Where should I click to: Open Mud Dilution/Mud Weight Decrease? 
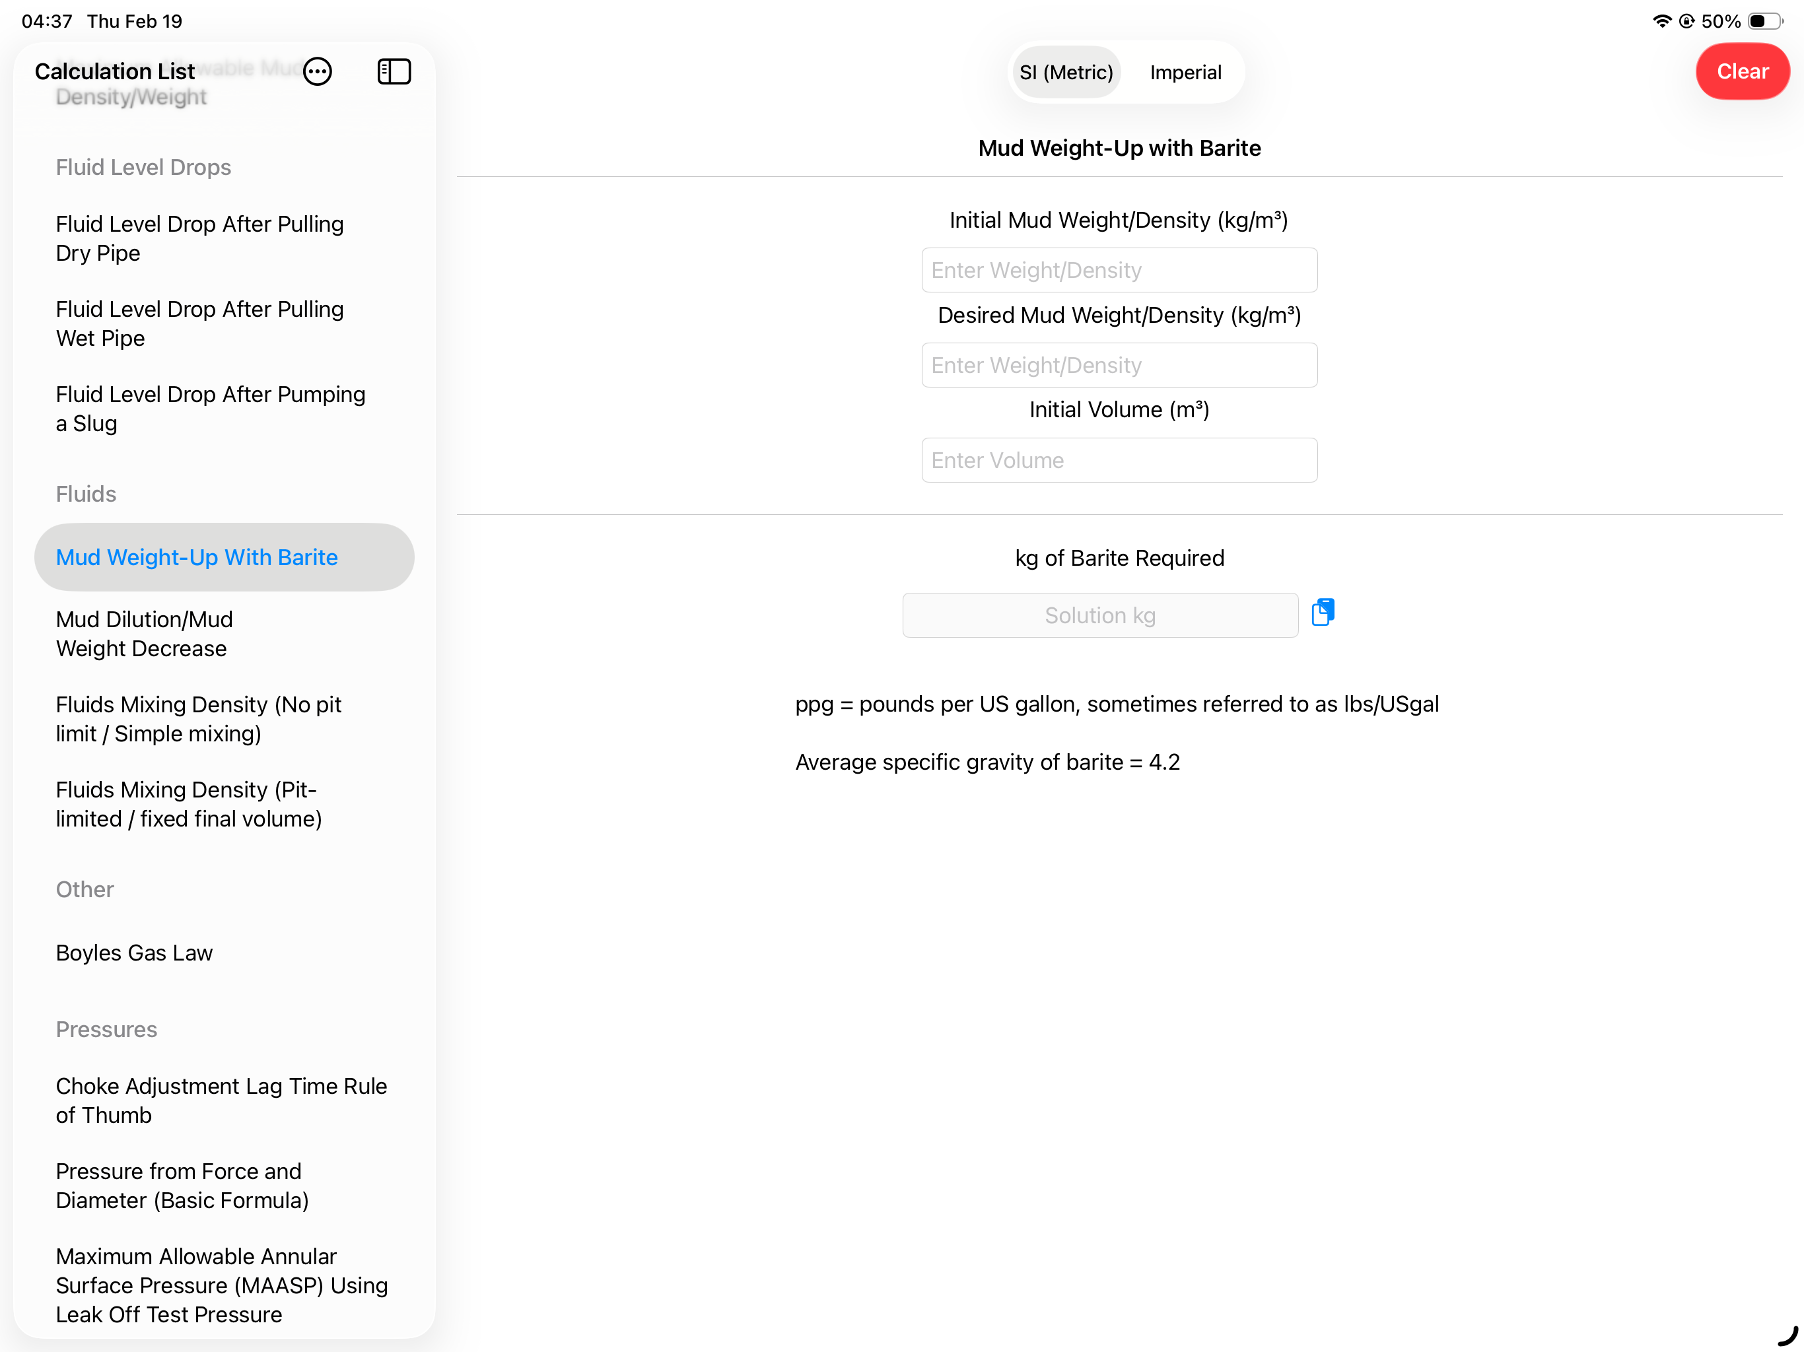click(x=225, y=634)
